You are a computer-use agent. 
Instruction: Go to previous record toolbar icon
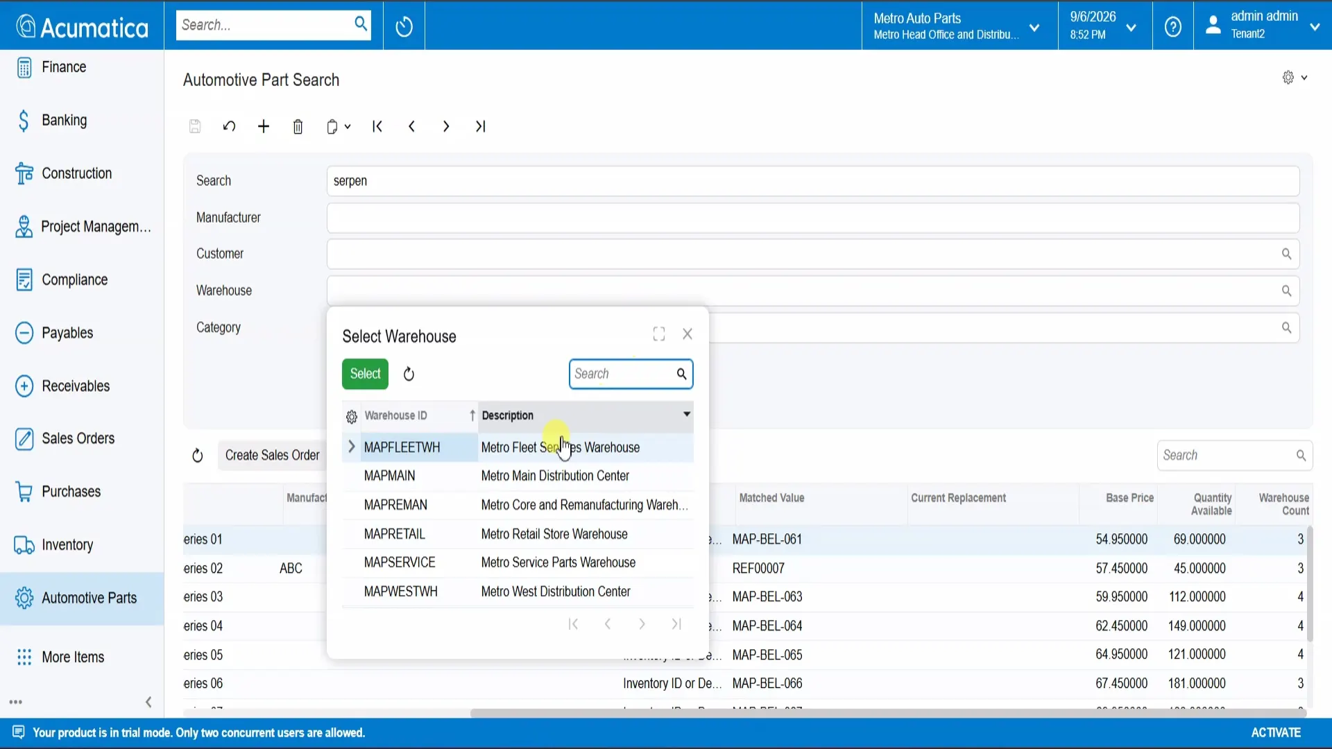pyautogui.click(x=411, y=126)
